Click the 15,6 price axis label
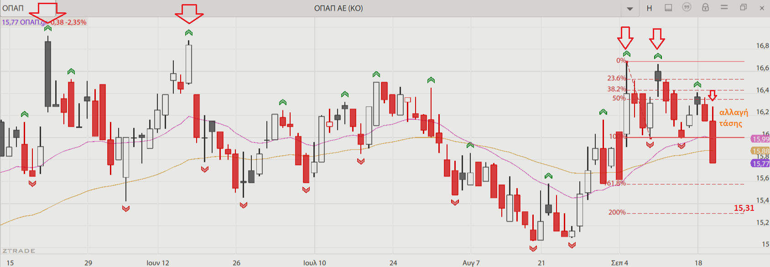The image size is (770, 267). [763, 178]
